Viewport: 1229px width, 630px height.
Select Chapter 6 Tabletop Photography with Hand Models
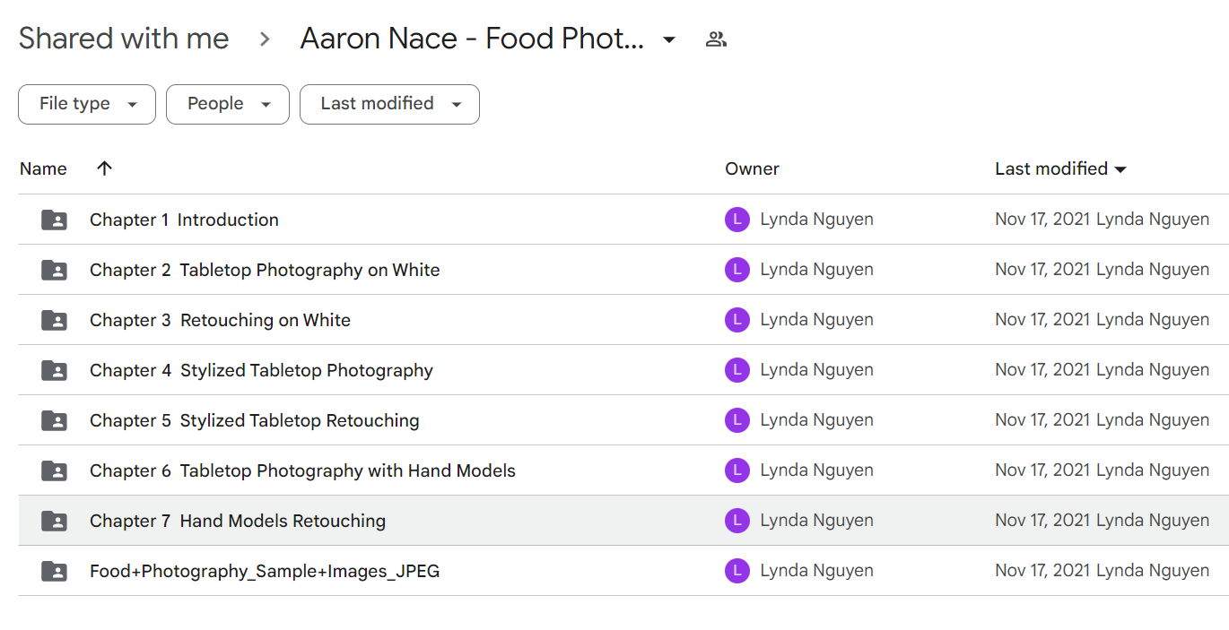click(x=302, y=470)
